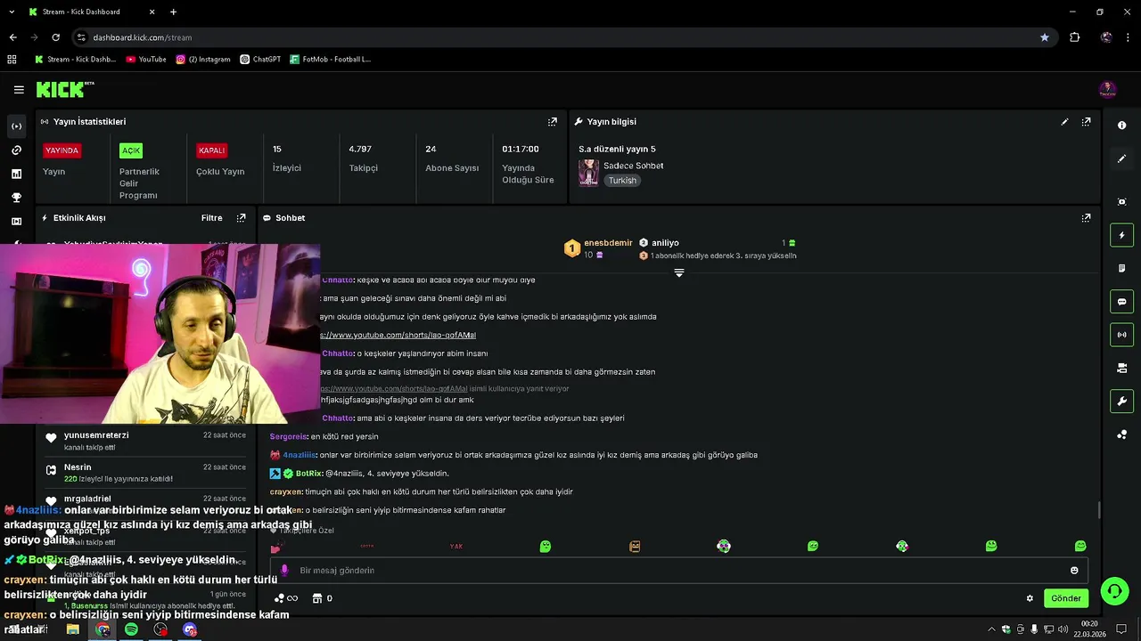
Task: Open the analytics bar chart sidebar icon
Action: (16, 174)
